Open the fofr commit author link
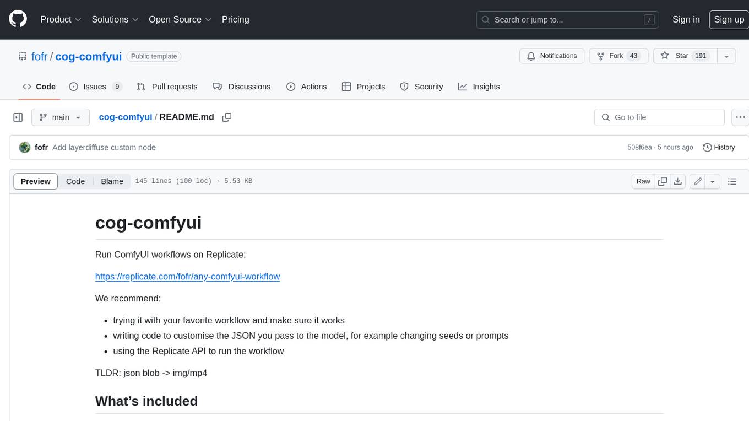The width and height of the screenshot is (749, 421). pos(41,148)
